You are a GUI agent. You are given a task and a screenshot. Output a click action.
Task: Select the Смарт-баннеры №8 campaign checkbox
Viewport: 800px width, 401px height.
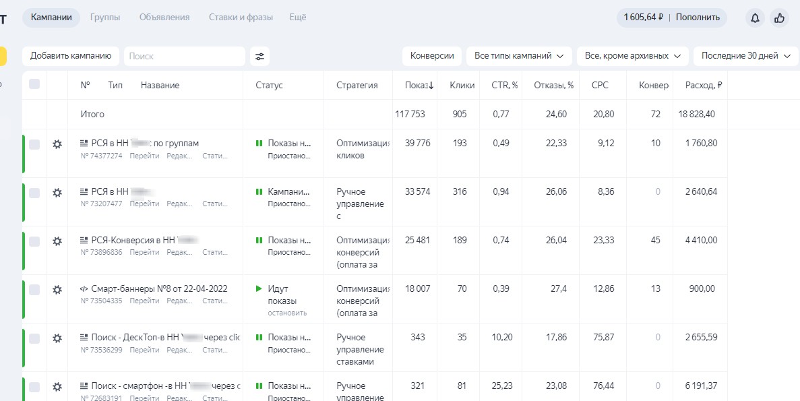[34, 290]
